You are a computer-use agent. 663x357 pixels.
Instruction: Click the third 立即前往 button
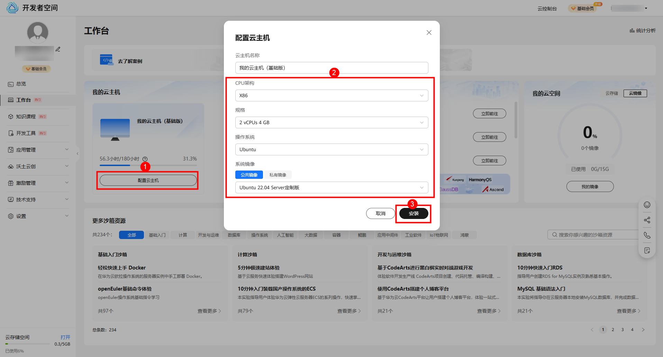pyautogui.click(x=490, y=161)
